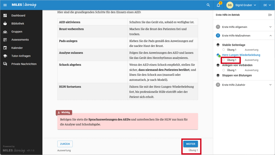Select Übung 1 radio under Stabile Seitenlage
Image resolution: width=275 pixels, height=155 pixels.
click(224, 50)
